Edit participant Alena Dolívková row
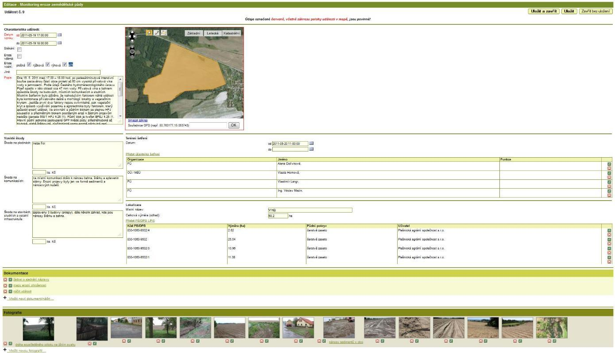 (609, 164)
